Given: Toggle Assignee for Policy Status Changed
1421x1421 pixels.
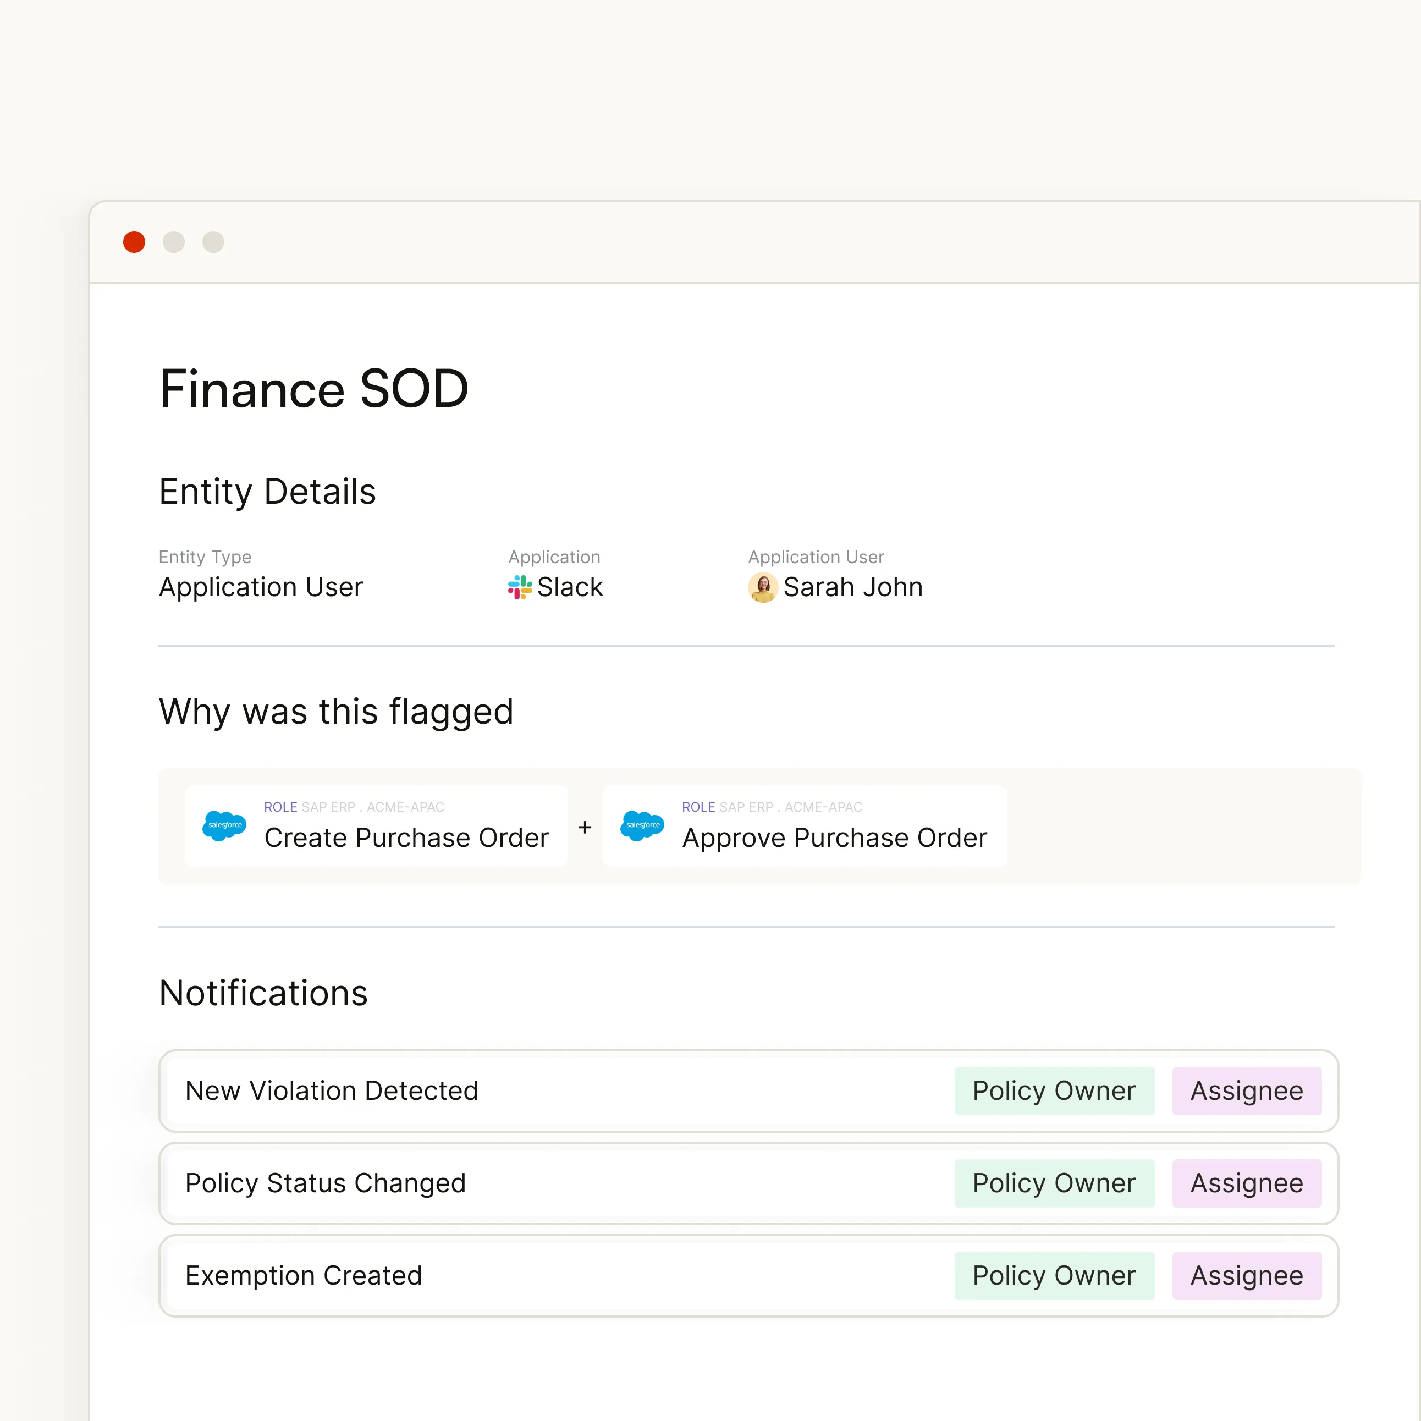Looking at the screenshot, I should pos(1247,1183).
